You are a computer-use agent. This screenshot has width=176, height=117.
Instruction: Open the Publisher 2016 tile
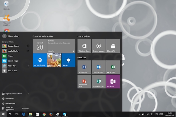pos(99,81)
